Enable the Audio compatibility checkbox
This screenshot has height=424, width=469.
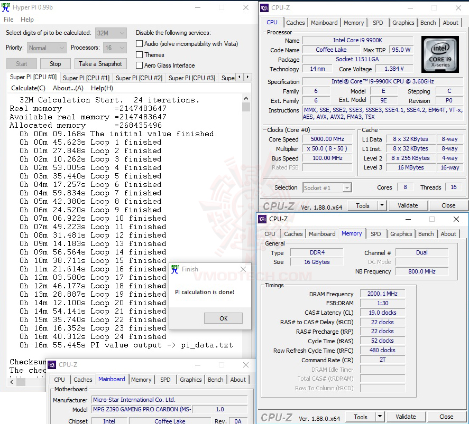(140, 43)
